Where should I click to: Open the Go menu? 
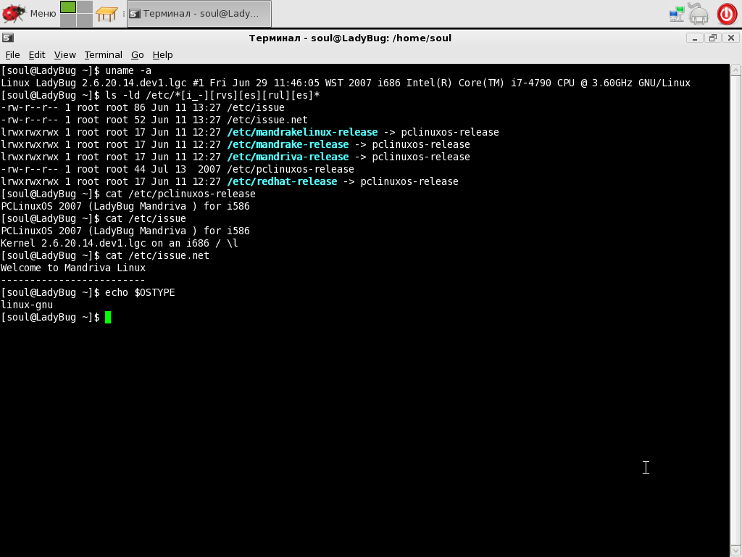pos(137,55)
